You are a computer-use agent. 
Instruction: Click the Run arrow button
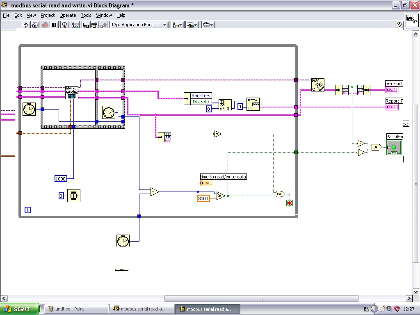[26, 25]
